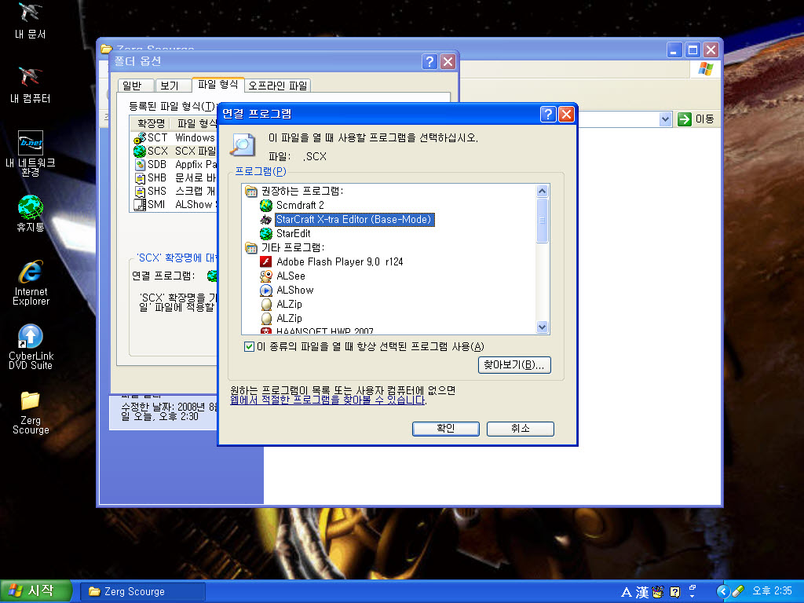Pick the ALShow program icon
The image size is (804, 603).
265,291
